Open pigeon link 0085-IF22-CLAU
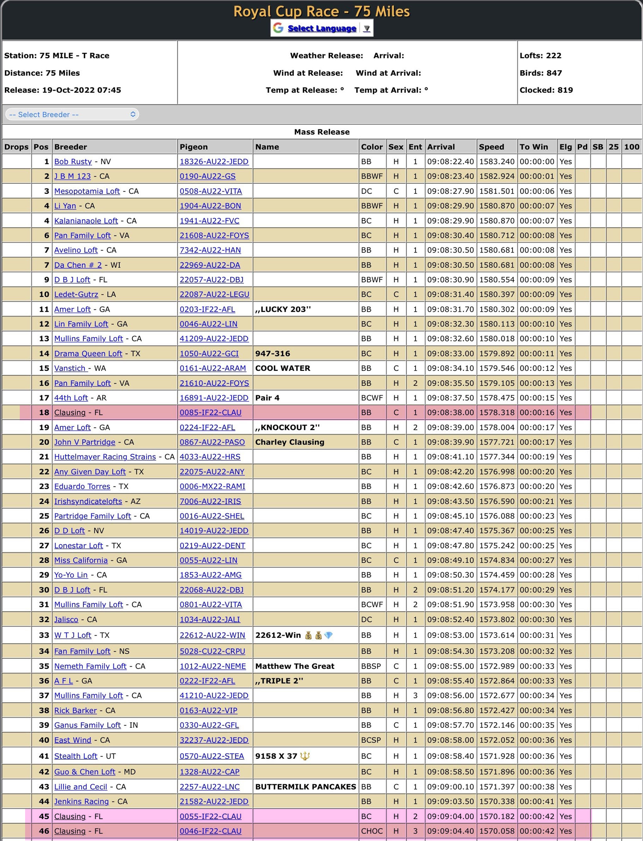 (210, 413)
